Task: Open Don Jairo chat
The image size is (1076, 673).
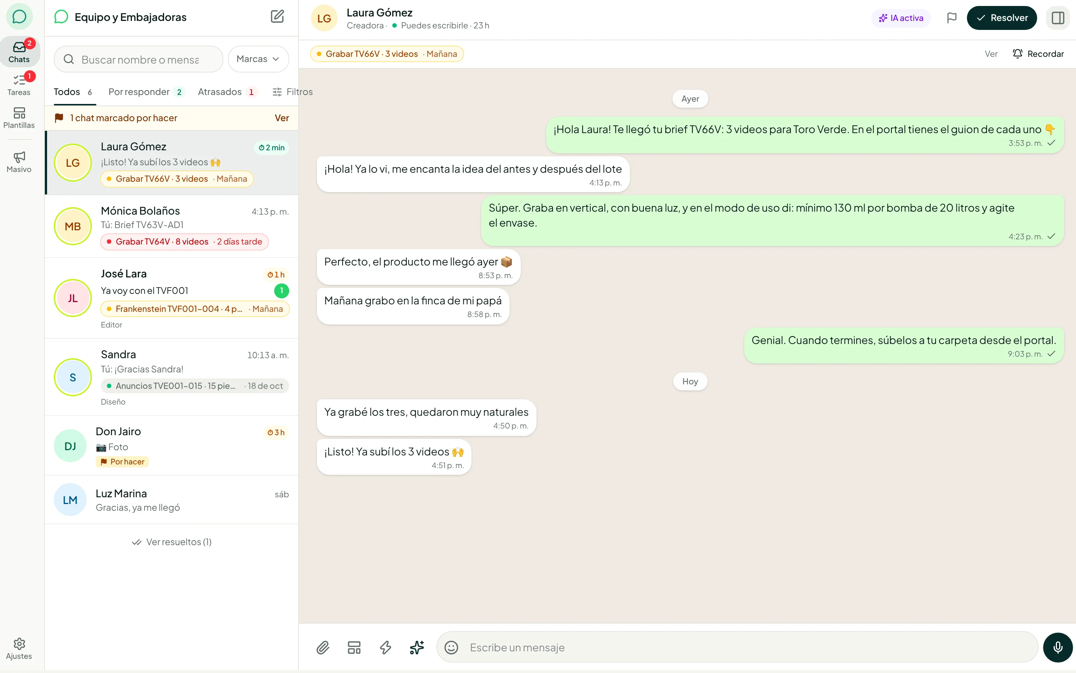Action: tap(171, 446)
